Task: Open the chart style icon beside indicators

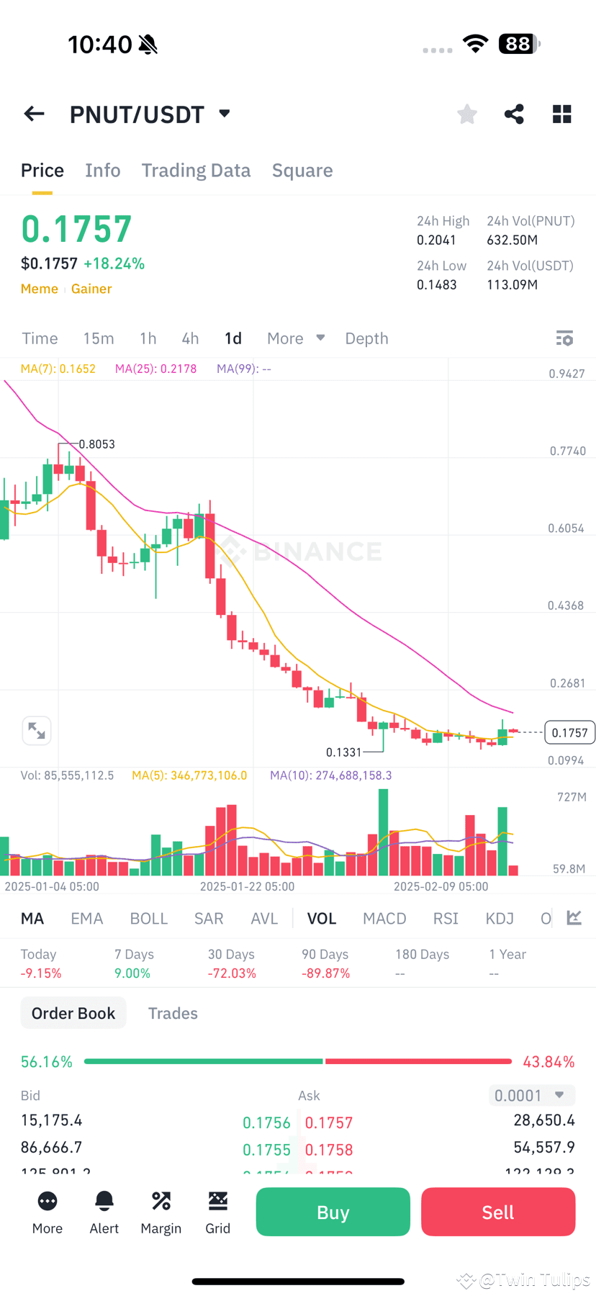Action: 574,918
